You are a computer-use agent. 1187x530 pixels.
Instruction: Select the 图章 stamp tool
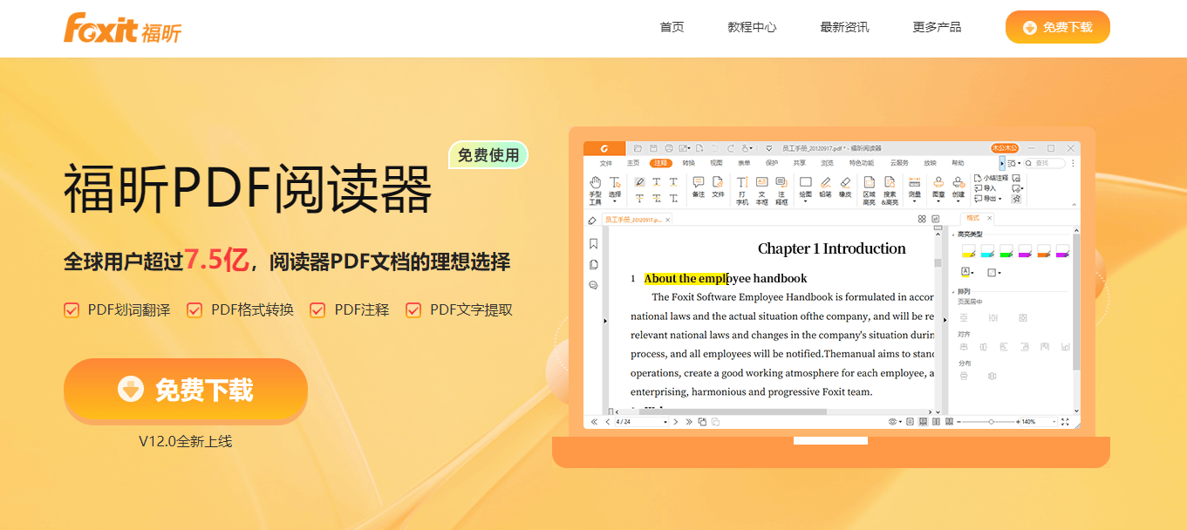click(x=937, y=185)
